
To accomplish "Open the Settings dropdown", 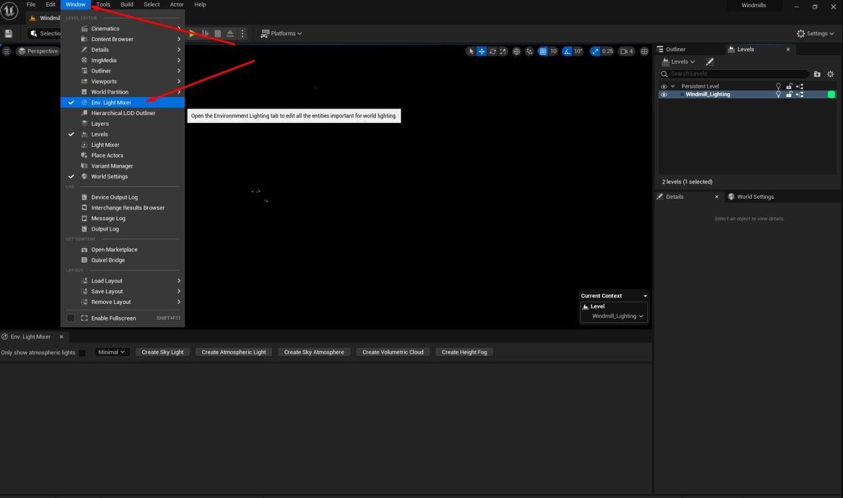I will click(x=815, y=33).
